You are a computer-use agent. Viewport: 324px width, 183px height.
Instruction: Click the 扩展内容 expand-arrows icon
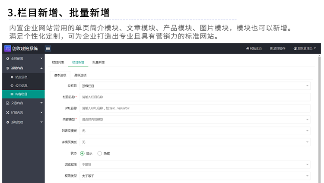point(8,113)
